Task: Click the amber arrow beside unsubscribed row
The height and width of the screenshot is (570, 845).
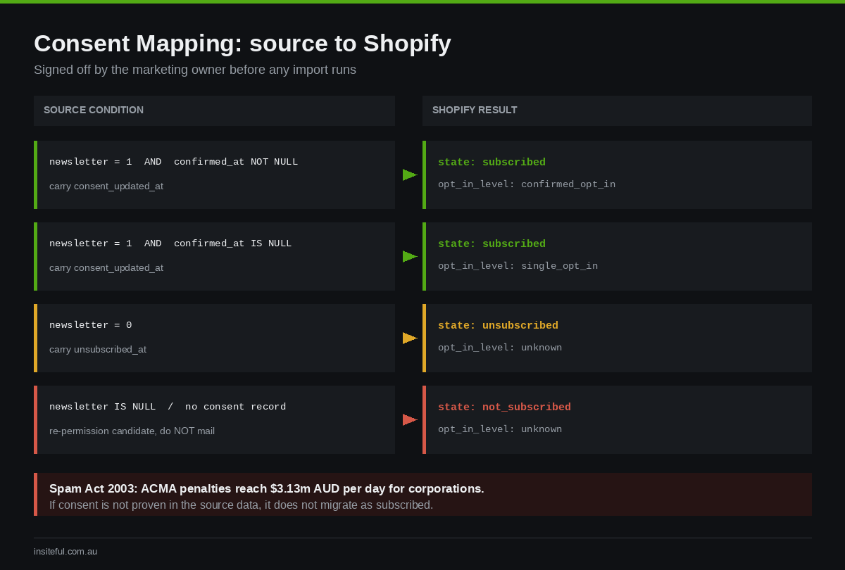Action: [x=410, y=338]
